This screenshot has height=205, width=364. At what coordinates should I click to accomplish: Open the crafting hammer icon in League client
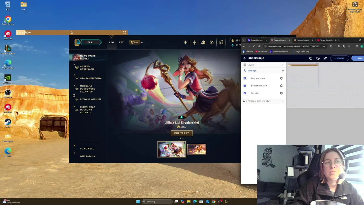[212, 42]
